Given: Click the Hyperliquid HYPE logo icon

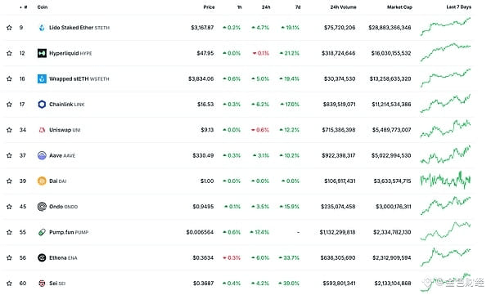Looking at the screenshot, I should 42,53.
